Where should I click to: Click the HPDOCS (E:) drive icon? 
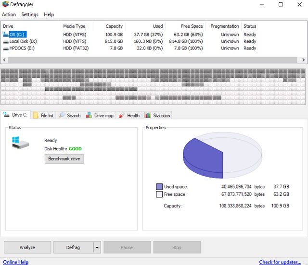coord(6,48)
